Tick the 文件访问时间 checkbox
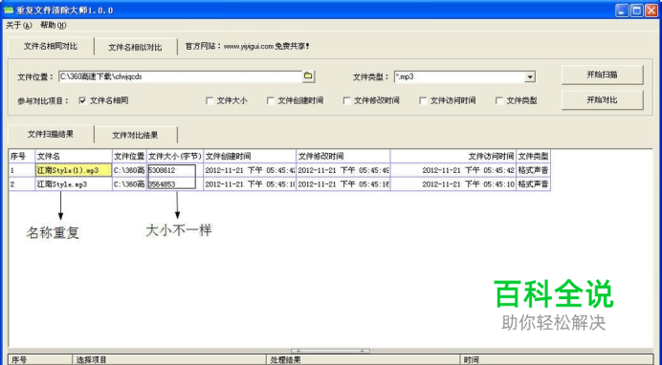 click(423, 100)
